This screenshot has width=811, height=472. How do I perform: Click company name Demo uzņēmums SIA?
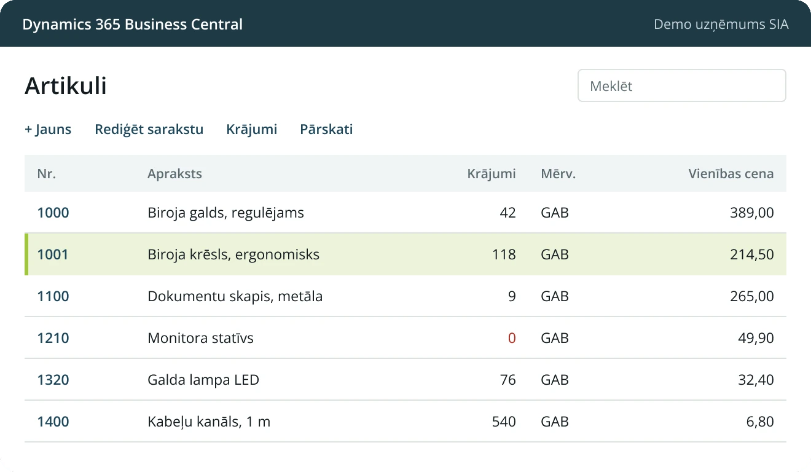point(721,25)
